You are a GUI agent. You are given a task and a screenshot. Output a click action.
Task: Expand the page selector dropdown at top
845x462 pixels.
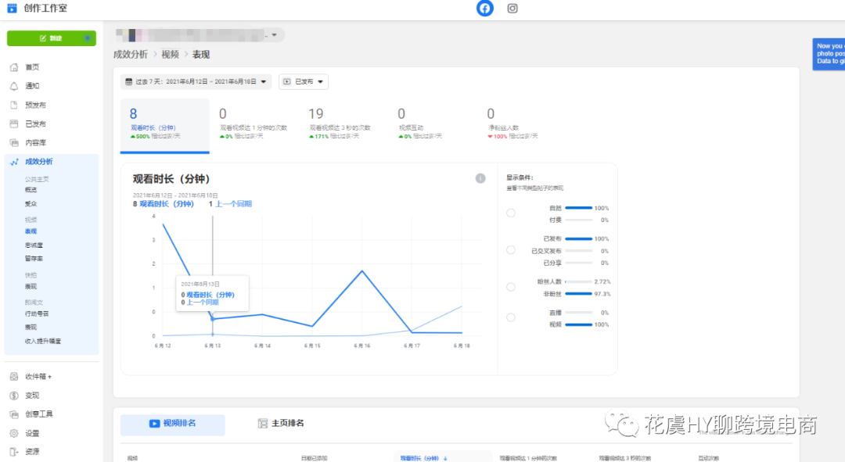(275, 35)
